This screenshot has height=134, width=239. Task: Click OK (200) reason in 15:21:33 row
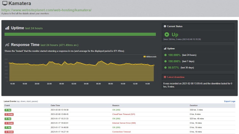point(116,119)
